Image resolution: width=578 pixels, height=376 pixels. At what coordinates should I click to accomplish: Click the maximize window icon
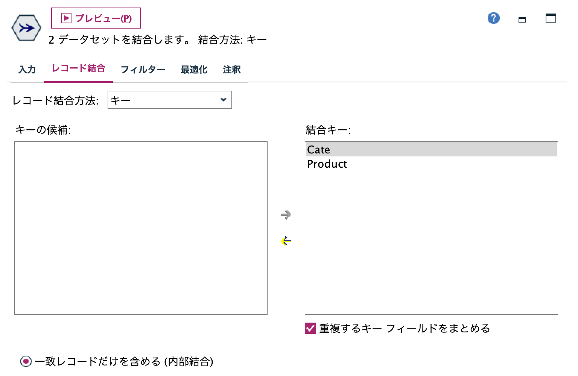point(551,18)
